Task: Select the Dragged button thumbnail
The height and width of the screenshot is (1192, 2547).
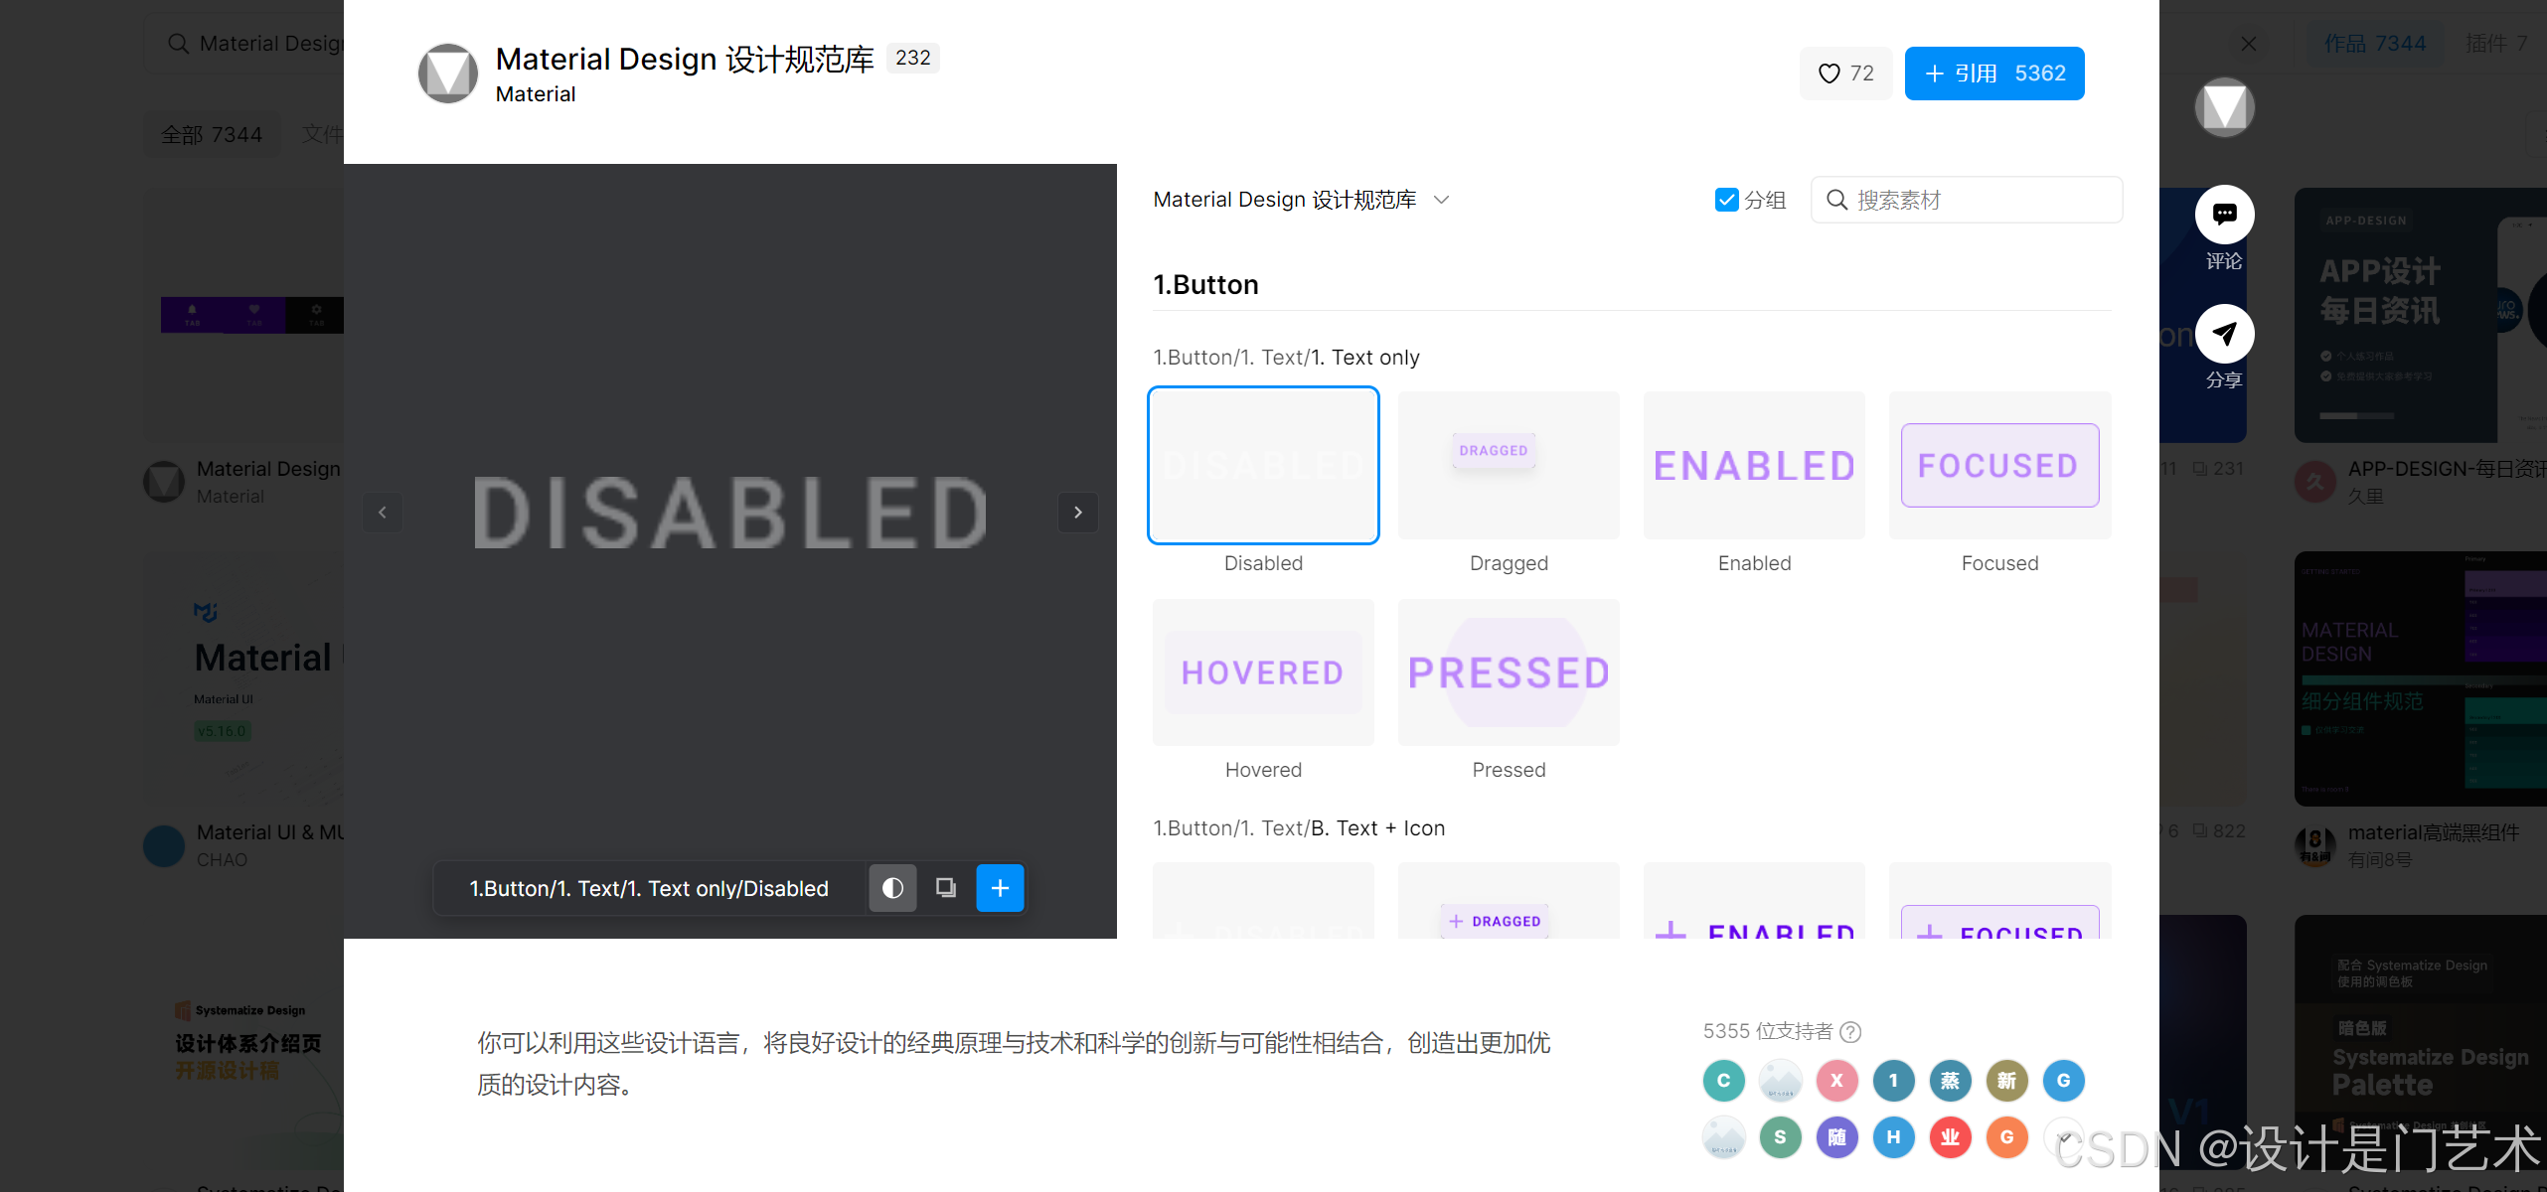Action: point(1509,465)
